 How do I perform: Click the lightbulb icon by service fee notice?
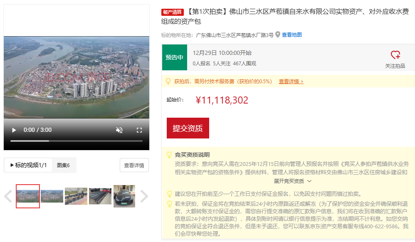point(168,81)
